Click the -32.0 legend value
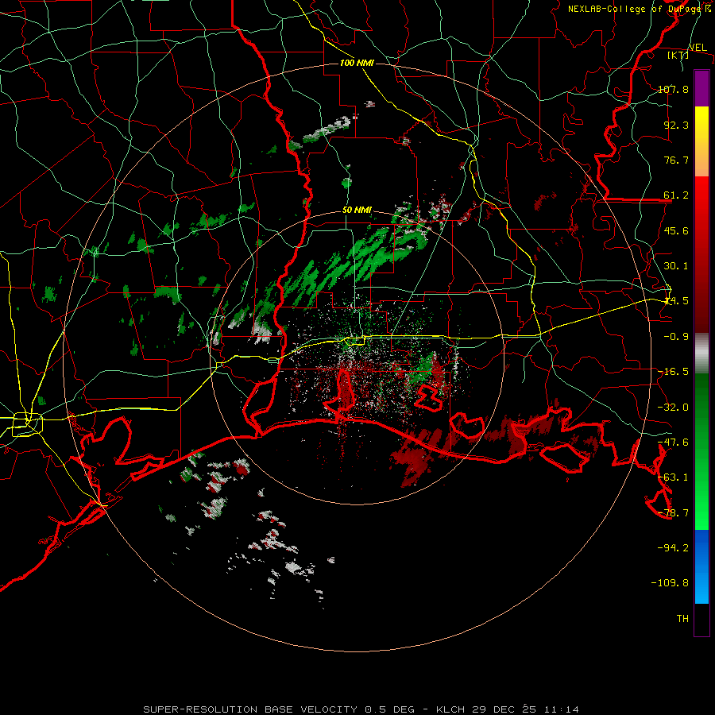Image resolution: width=715 pixels, height=715 pixels. click(x=673, y=407)
